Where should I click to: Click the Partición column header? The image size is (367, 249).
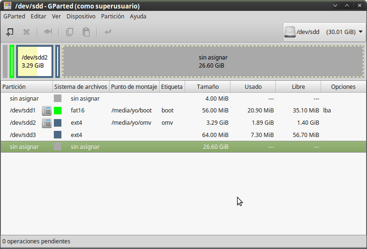[x=26, y=86]
